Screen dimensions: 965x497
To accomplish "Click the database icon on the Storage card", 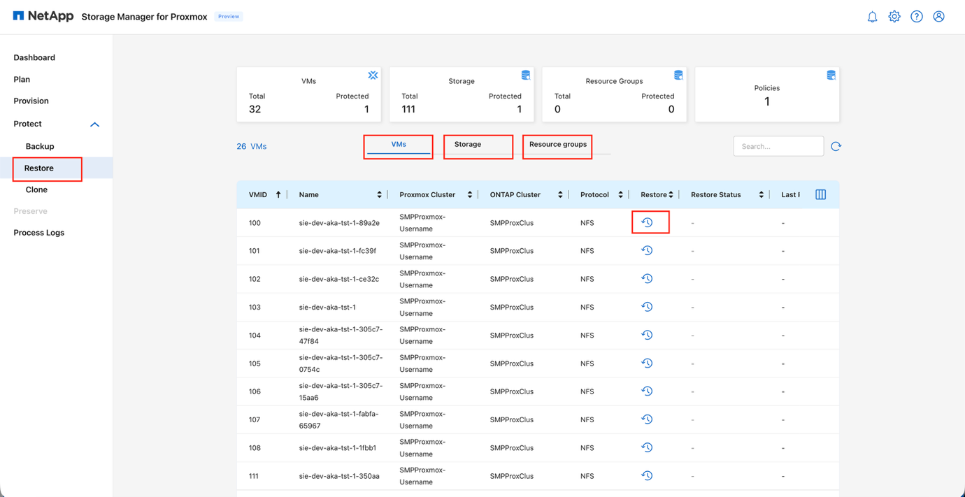I will coord(525,75).
